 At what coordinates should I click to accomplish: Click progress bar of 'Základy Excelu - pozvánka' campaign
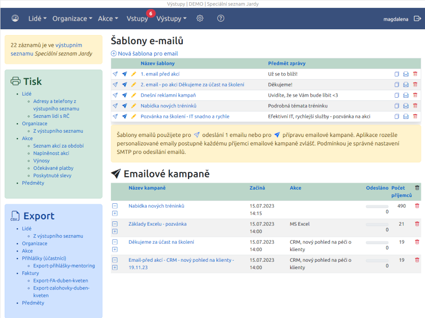pyautogui.click(x=377, y=225)
